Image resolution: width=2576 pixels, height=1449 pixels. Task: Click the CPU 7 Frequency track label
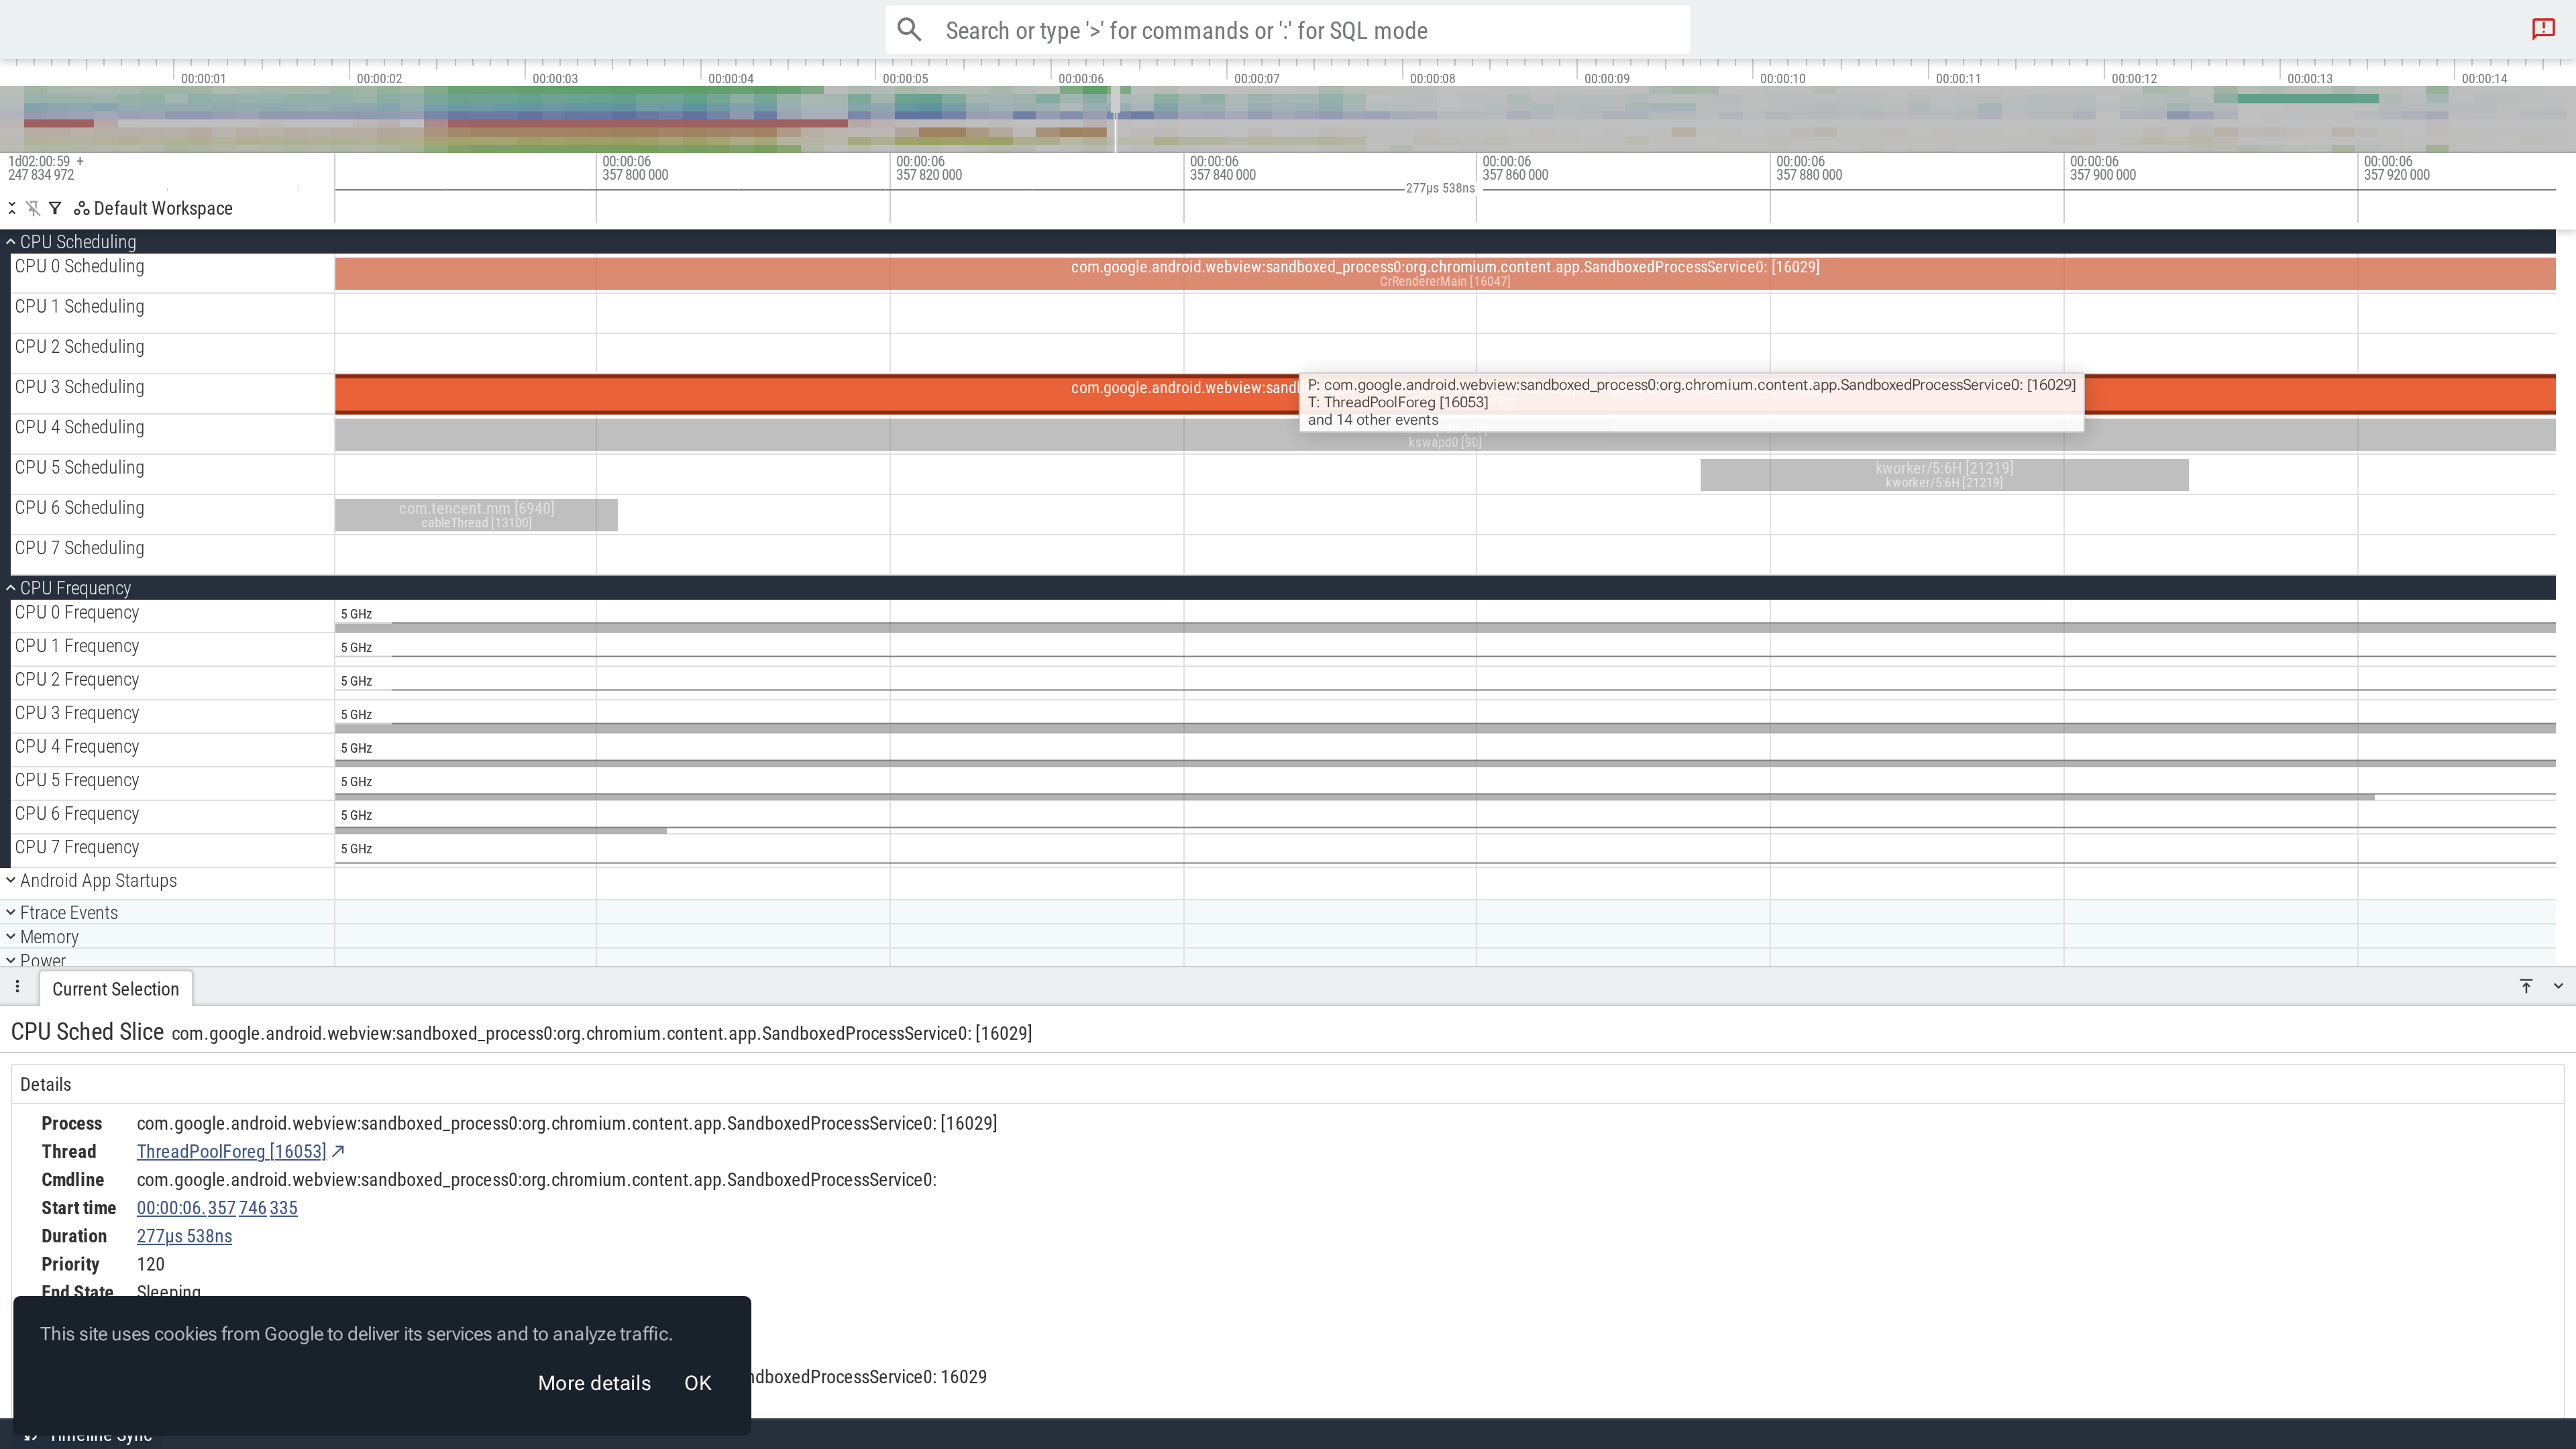click(x=77, y=847)
